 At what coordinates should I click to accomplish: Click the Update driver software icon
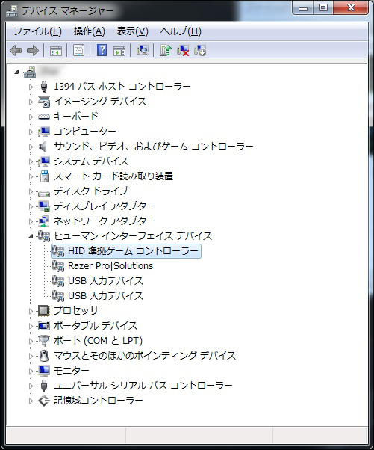166,50
